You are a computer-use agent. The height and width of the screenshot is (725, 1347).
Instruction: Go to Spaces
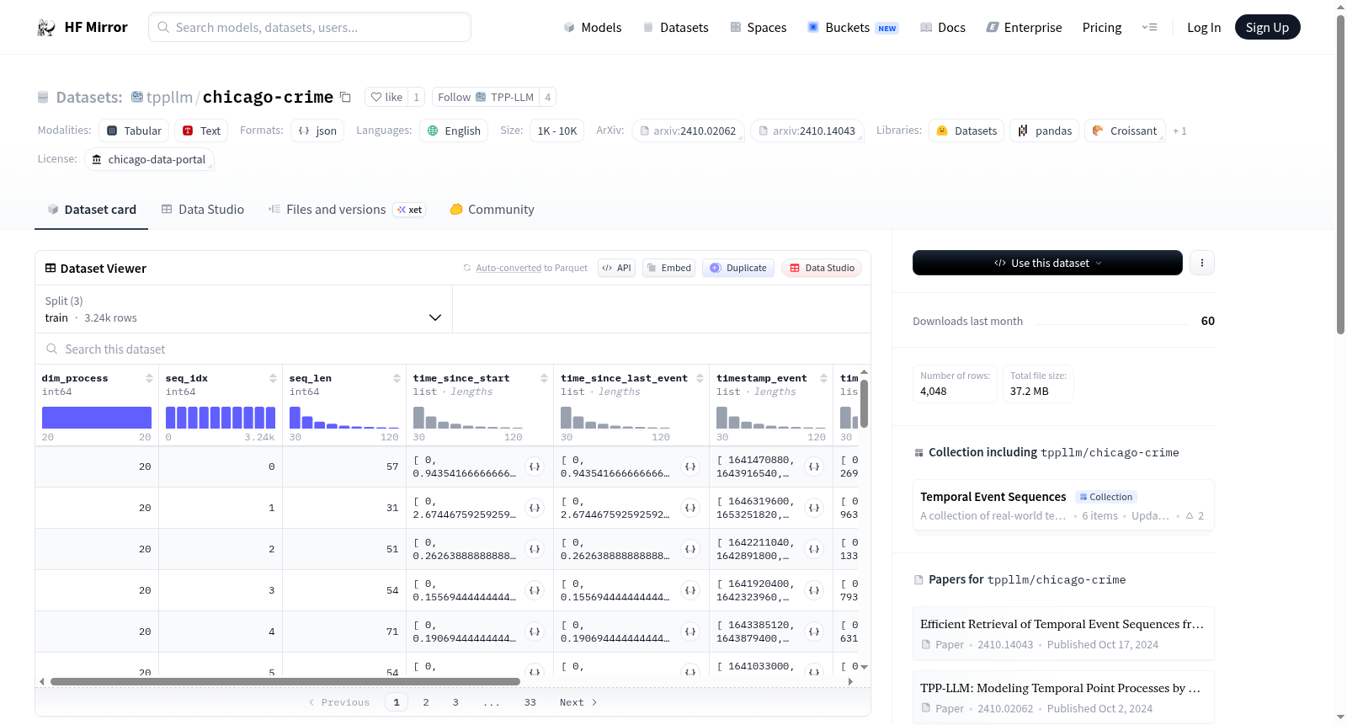pyautogui.click(x=758, y=28)
